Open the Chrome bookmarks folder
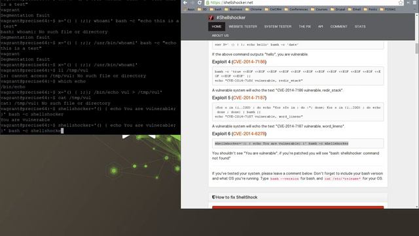Screen dimensions: 419x236 tap(253, 9)
